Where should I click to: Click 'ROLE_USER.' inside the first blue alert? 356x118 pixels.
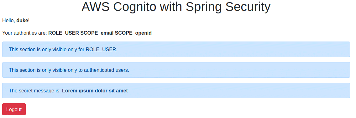pos(102,50)
